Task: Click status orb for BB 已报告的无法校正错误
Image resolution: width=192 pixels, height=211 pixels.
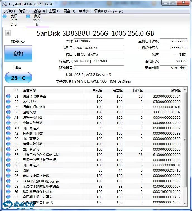Action: click(8, 160)
